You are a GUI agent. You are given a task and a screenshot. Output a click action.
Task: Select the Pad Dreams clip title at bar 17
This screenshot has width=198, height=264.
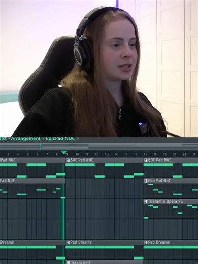(x=158, y=242)
